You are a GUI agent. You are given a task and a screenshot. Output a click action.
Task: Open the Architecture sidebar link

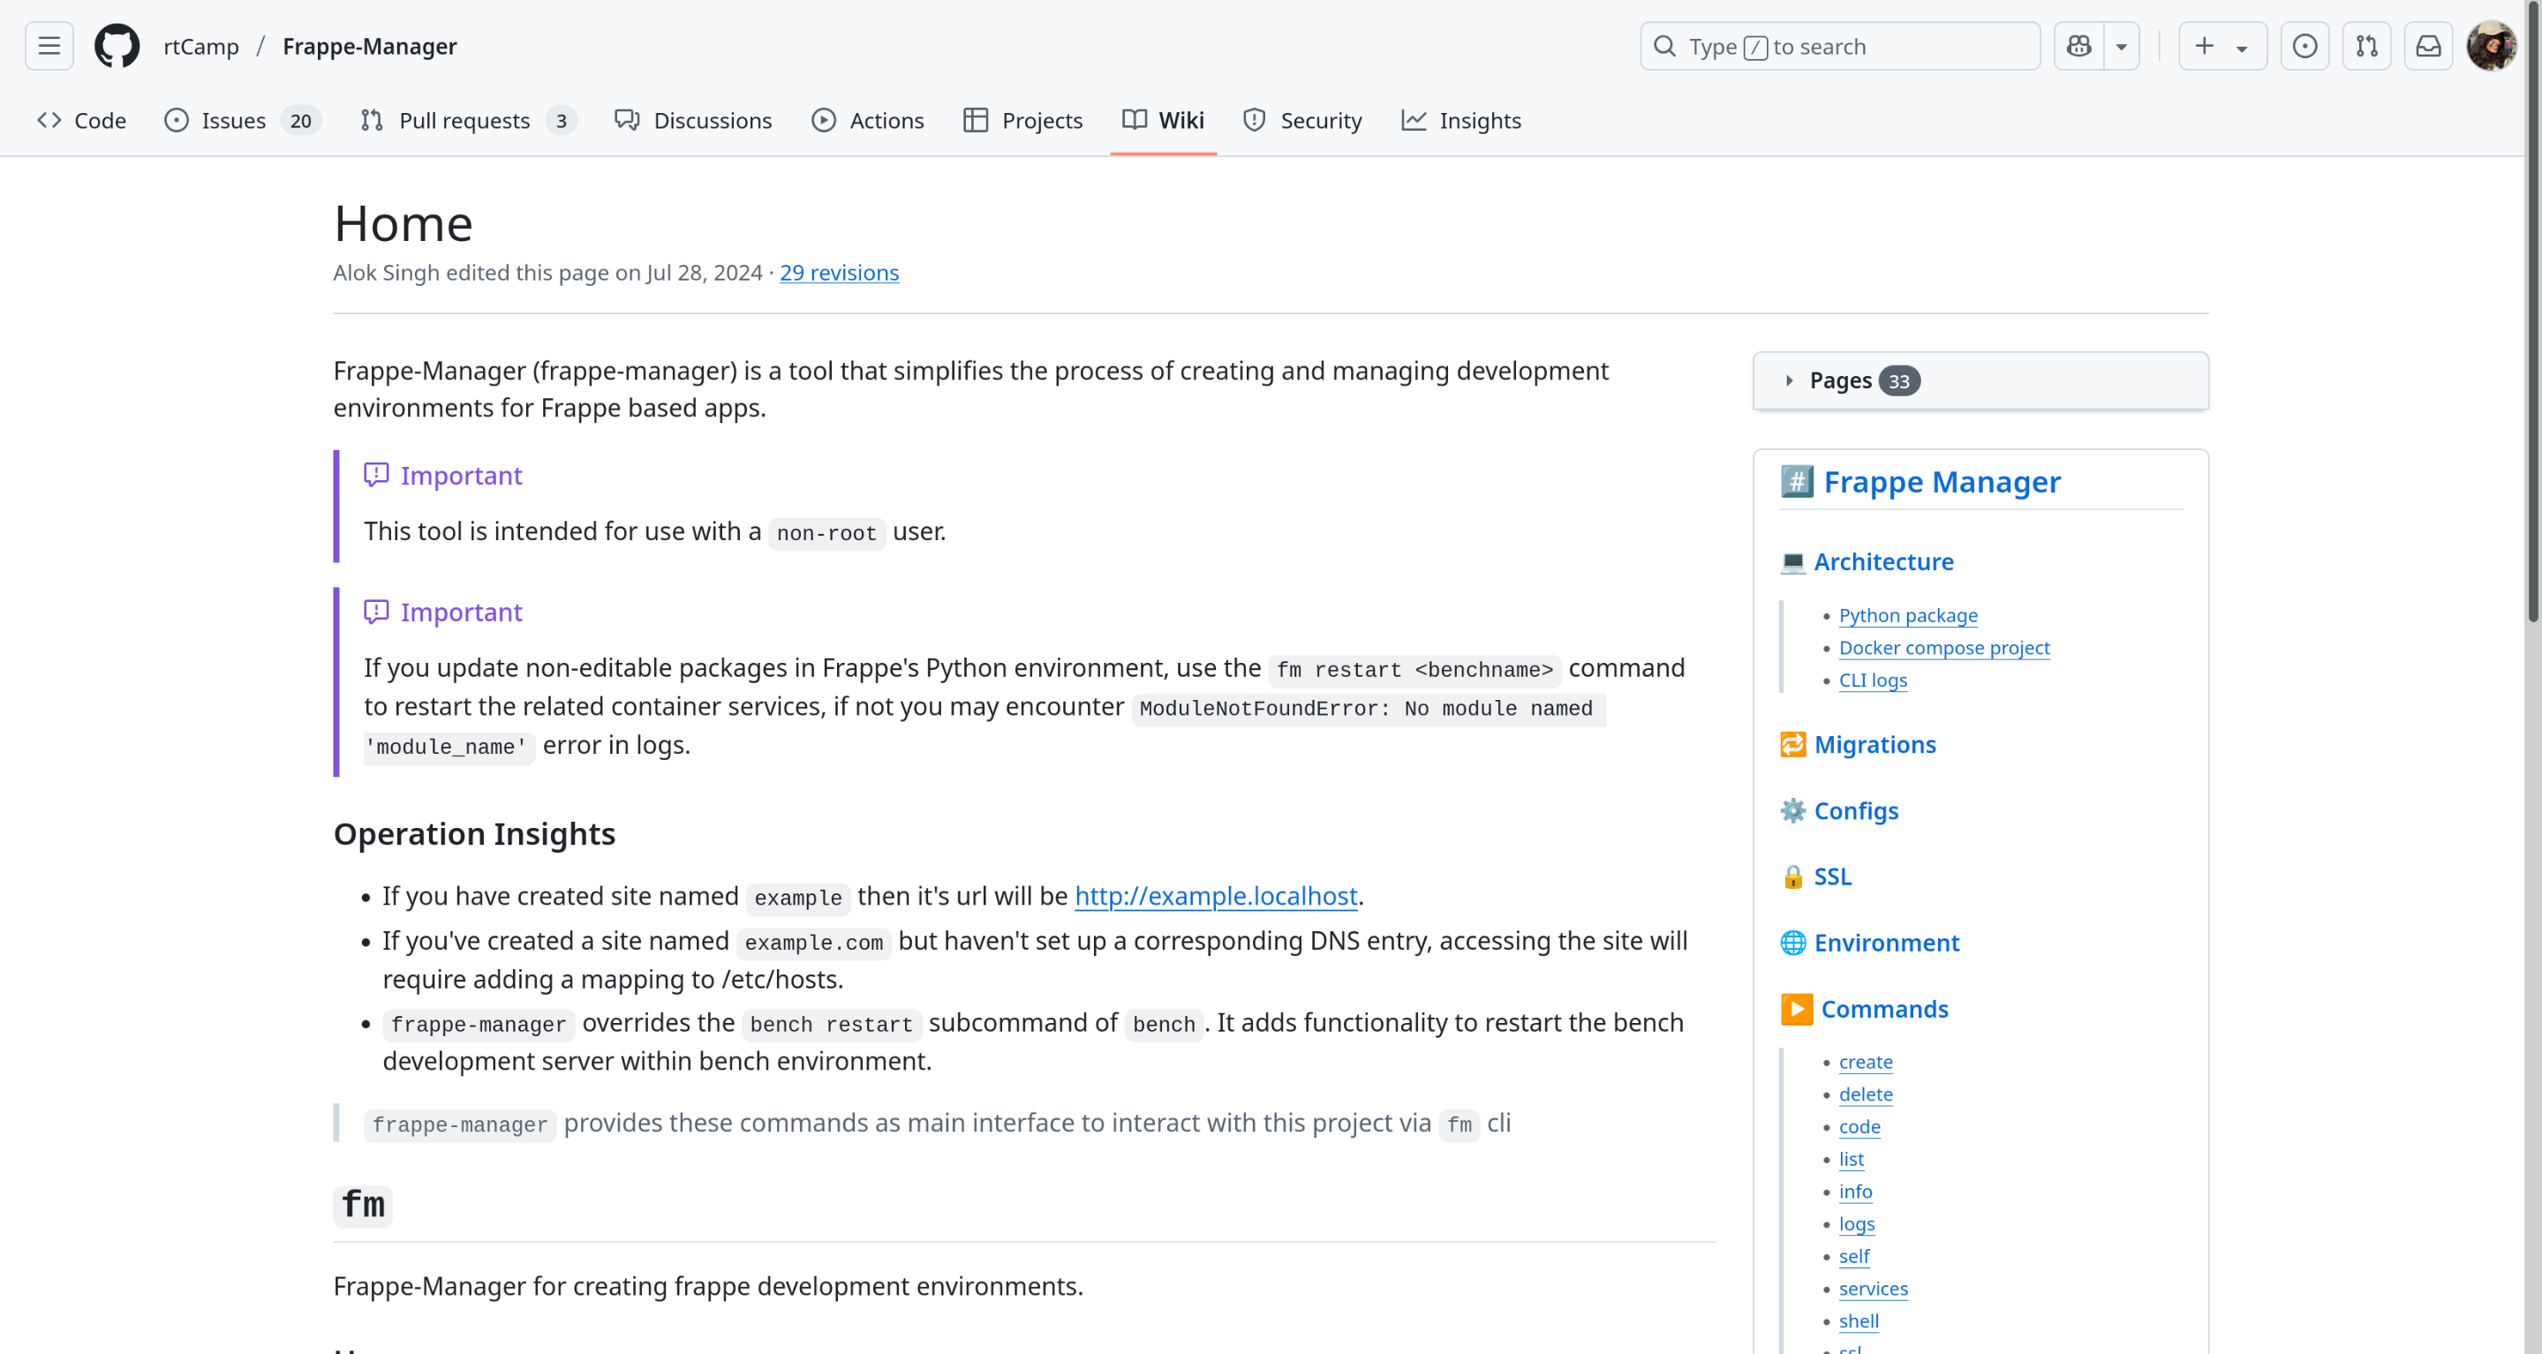1882,561
